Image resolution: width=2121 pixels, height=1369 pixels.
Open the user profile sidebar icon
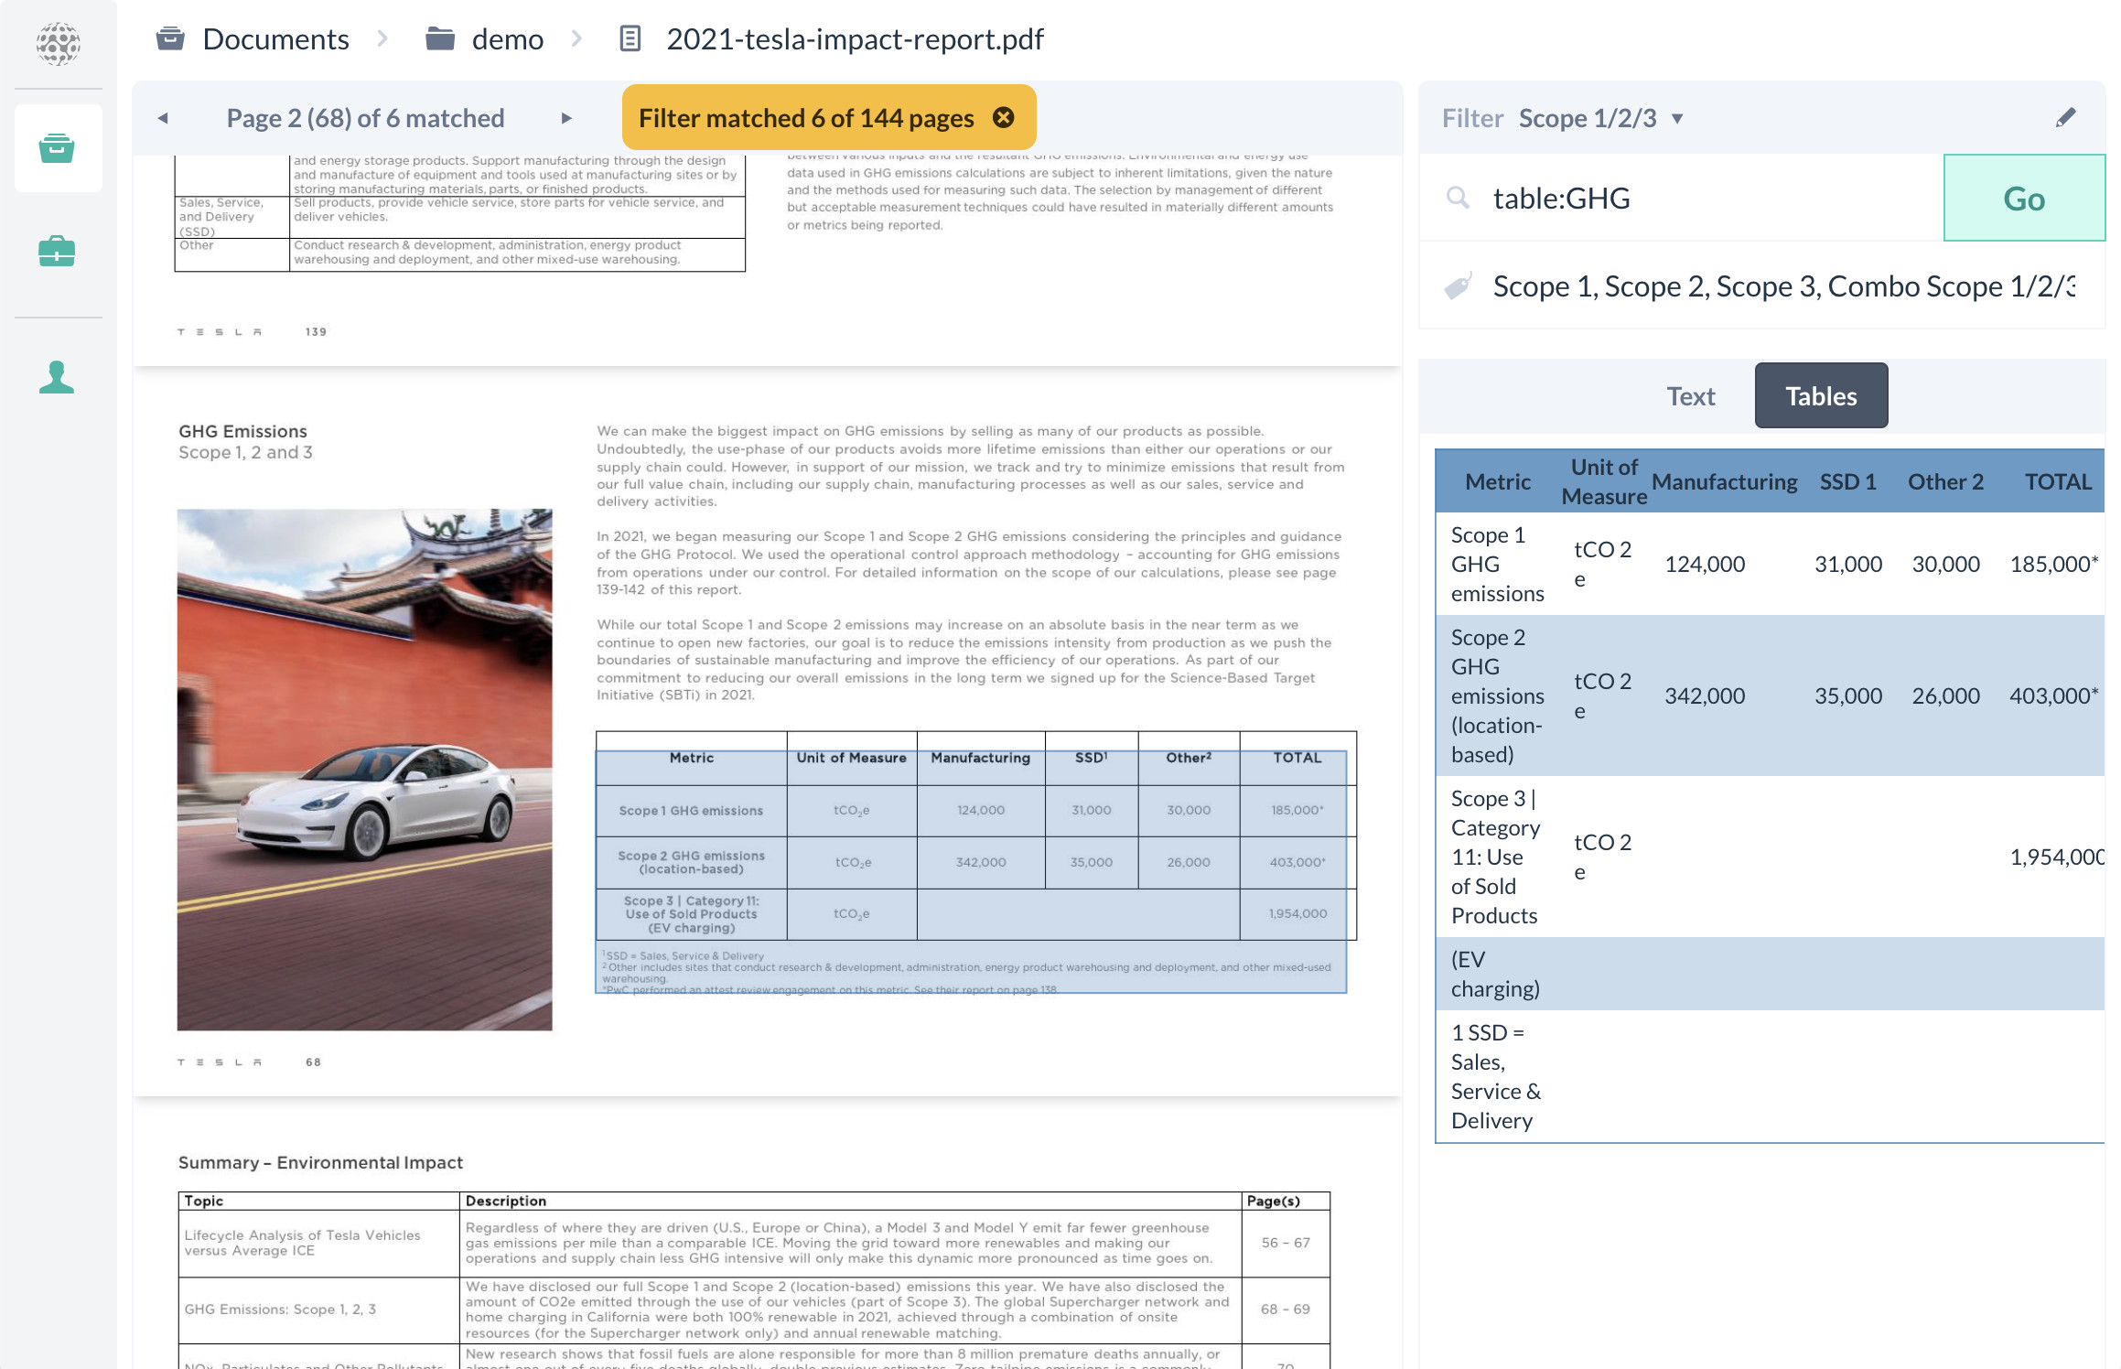tap(57, 377)
